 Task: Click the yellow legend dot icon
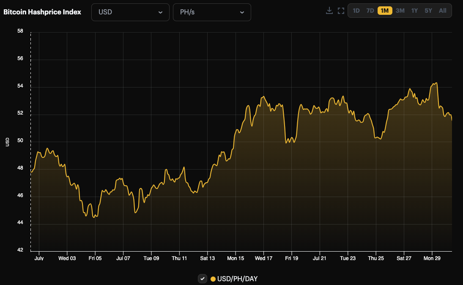(x=212, y=279)
